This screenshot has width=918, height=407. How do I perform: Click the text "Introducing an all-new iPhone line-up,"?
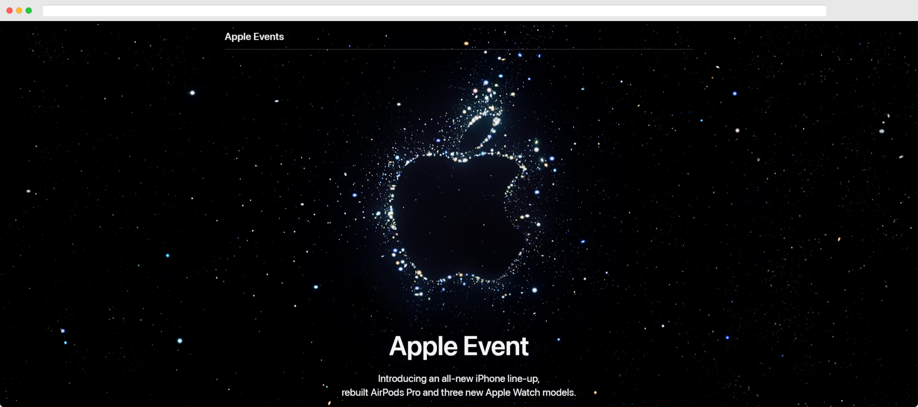tap(459, 379)
